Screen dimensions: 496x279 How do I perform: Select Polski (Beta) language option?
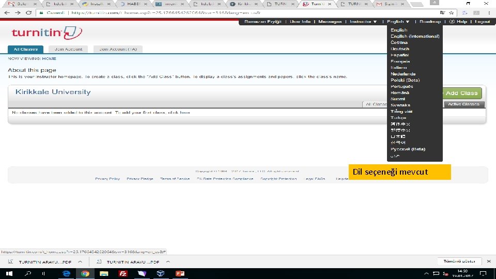(x=405, y=80)
